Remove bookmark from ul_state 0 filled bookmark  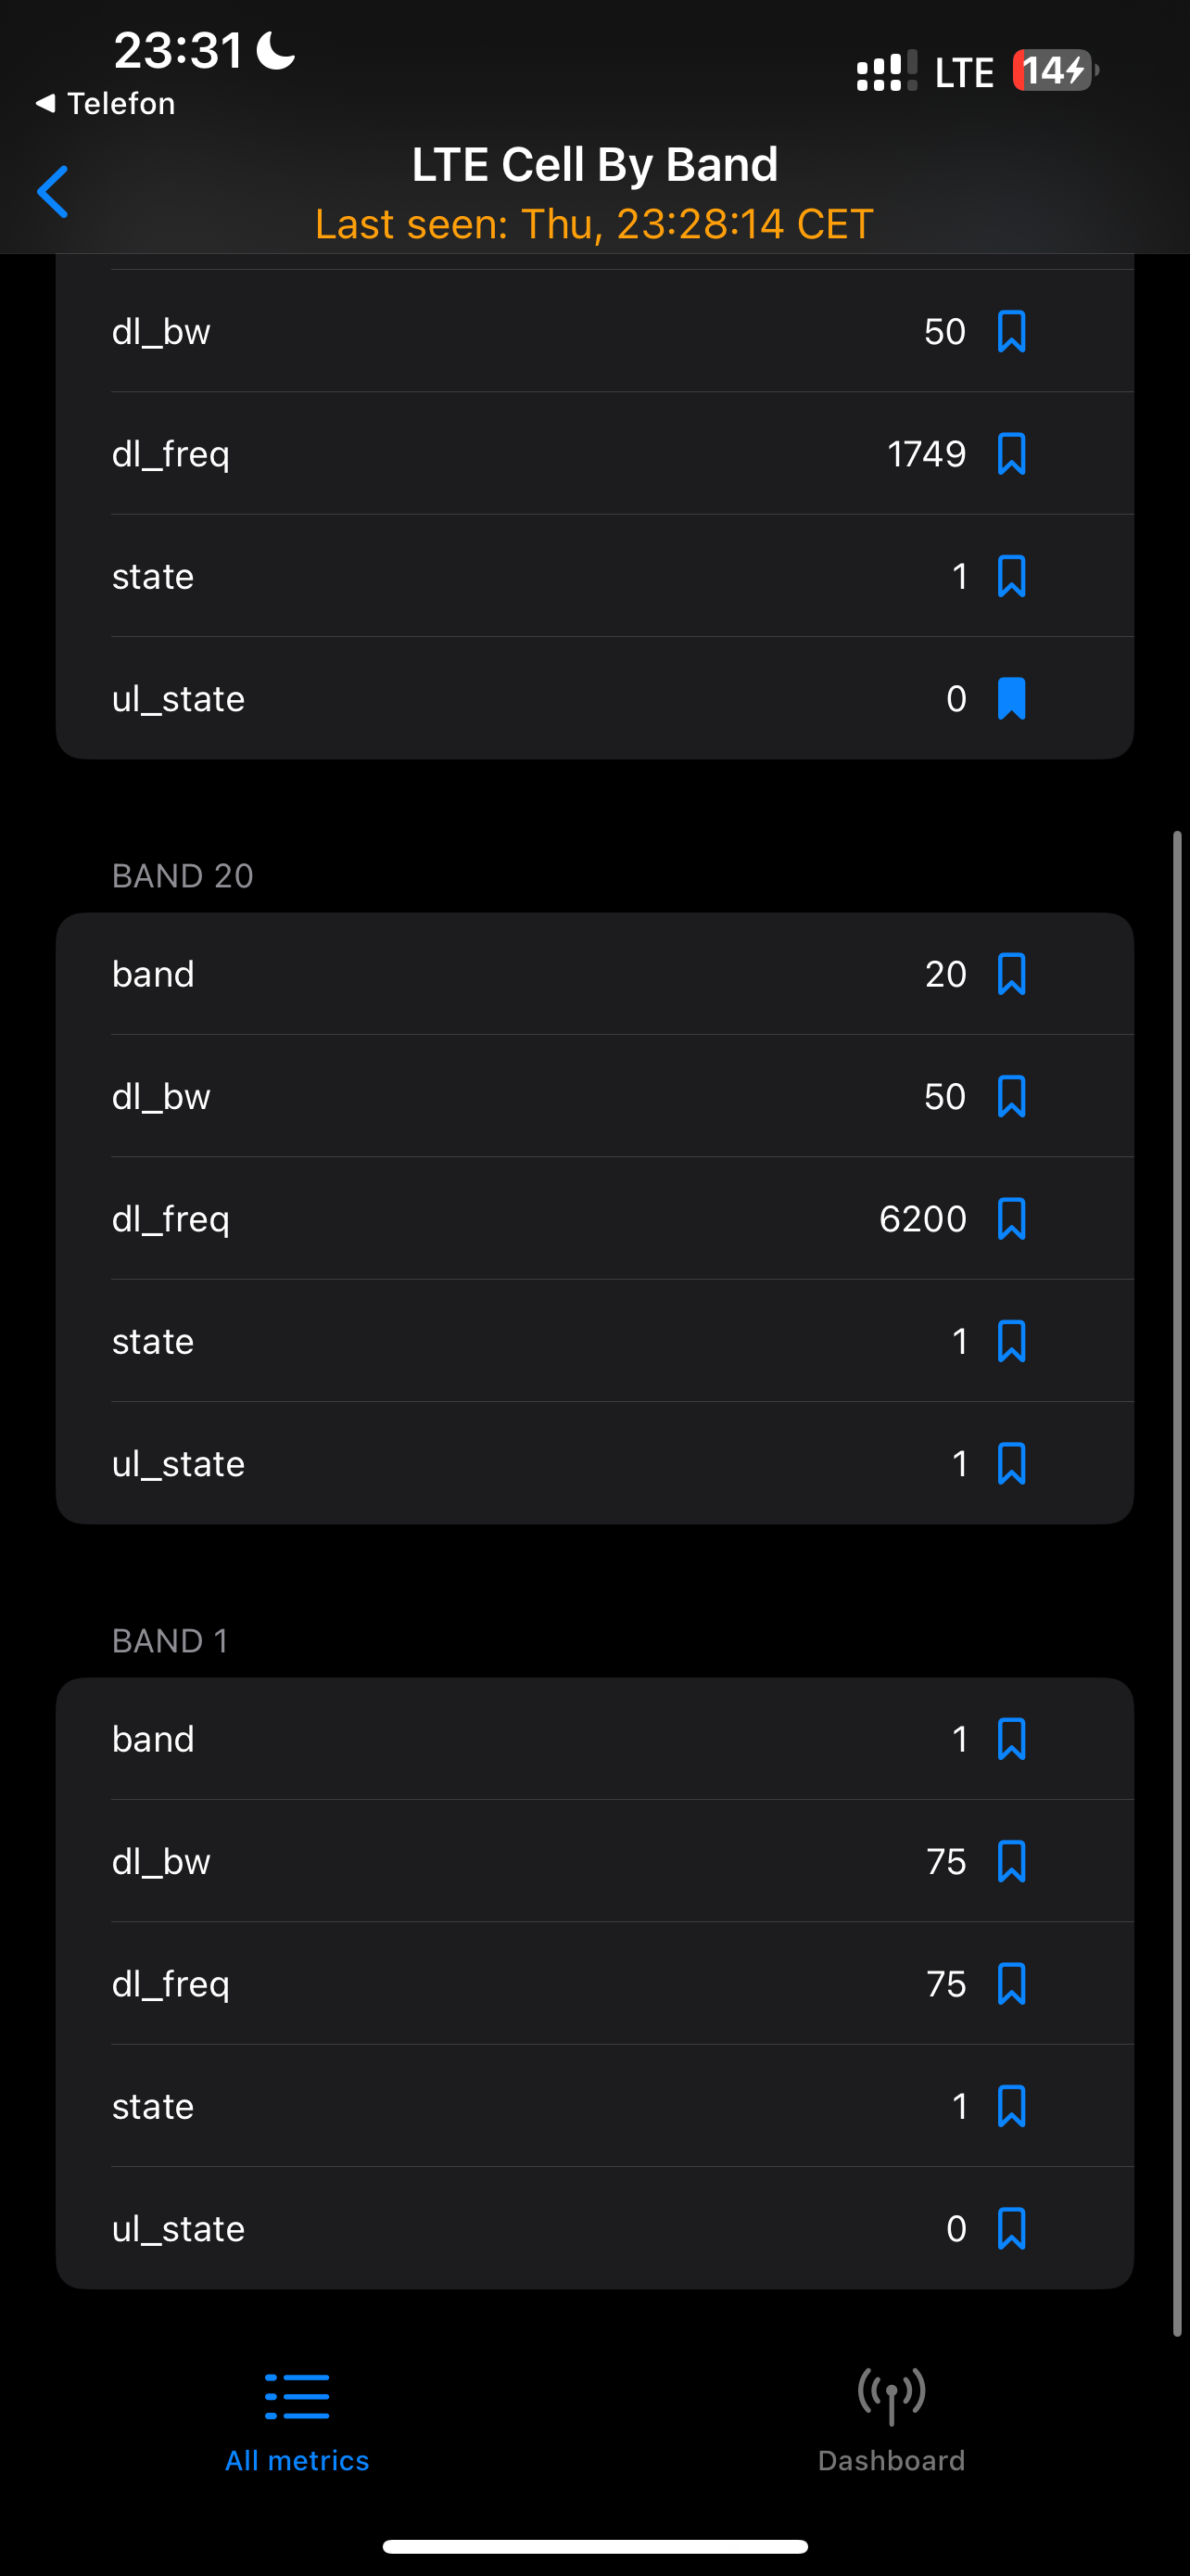point(1011,699)
